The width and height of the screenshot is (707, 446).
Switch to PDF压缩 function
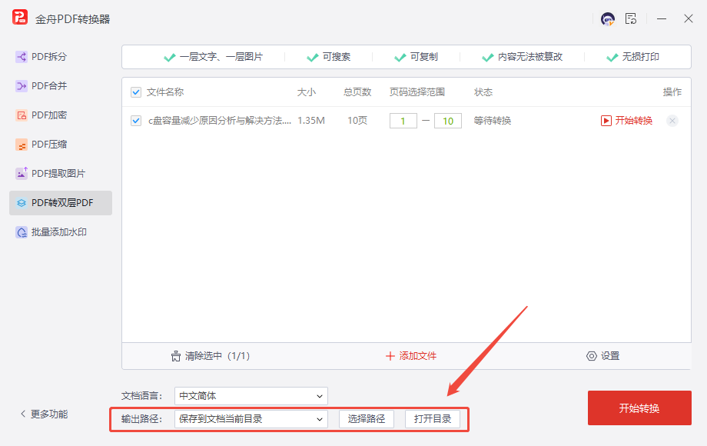click(x=61, y=145)
